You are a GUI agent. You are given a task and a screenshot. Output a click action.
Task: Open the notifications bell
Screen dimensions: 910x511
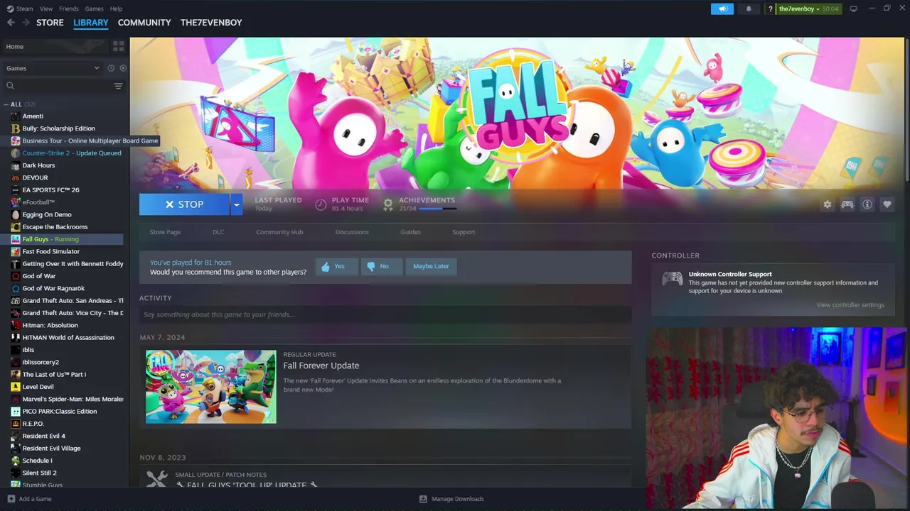pos(749,9)
